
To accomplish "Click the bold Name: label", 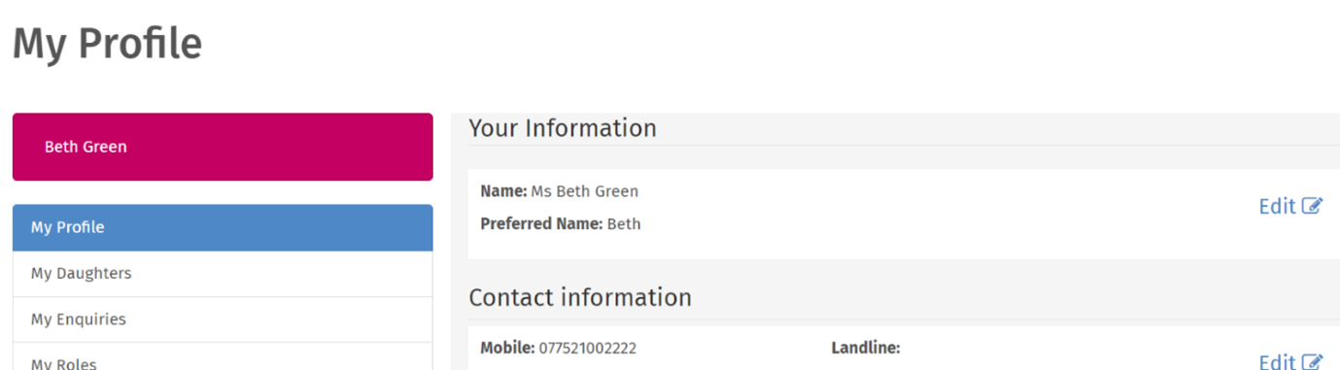I will pos(503,191).
